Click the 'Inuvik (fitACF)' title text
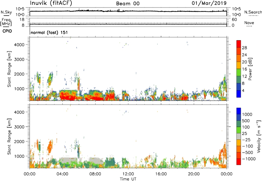 pyautogui.click(x=51, y=3)
